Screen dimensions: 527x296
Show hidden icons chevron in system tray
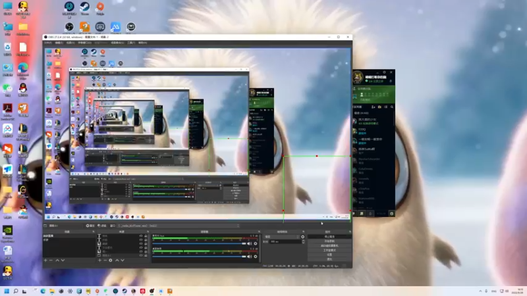click(480, 291)
